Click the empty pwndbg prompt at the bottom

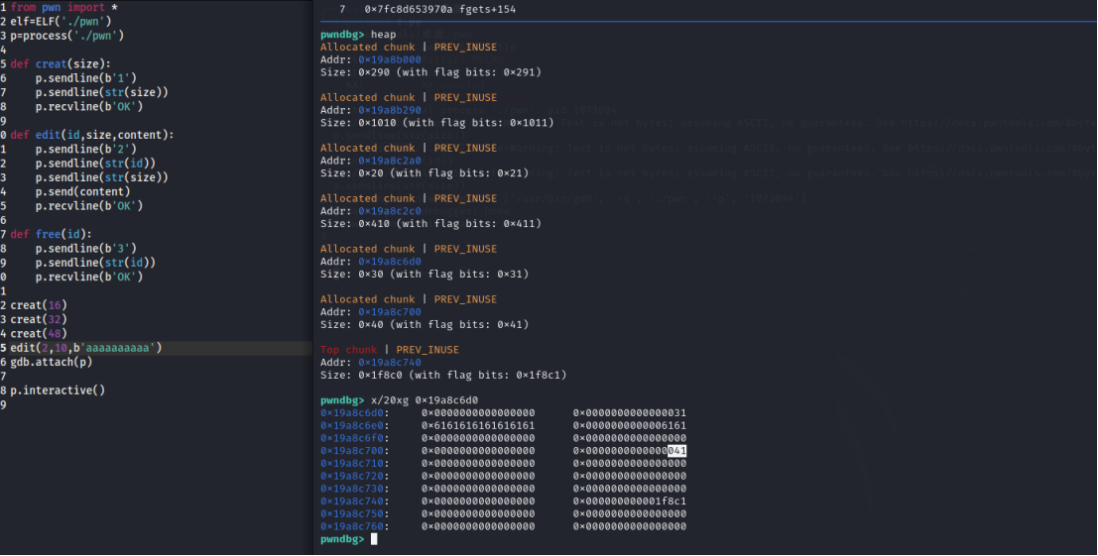(374, 539)
